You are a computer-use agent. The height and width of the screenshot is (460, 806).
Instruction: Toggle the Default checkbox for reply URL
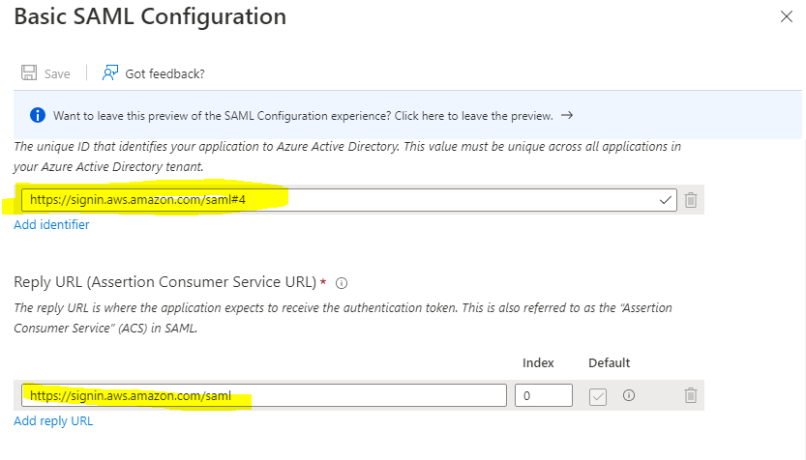tap(598, 396)
